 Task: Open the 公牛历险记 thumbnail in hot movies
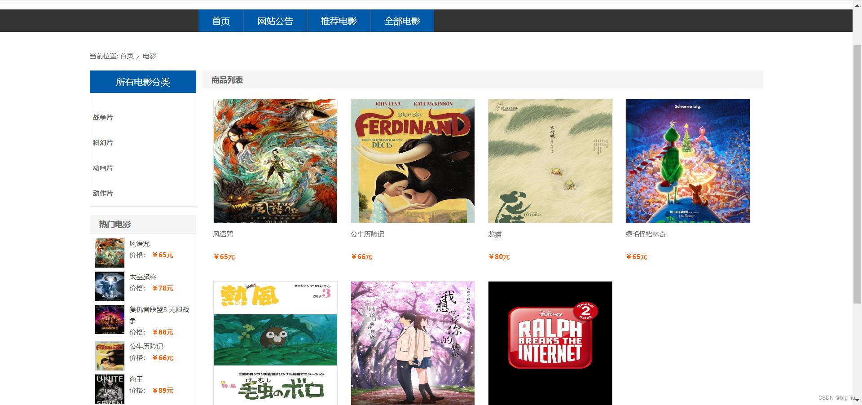[x=110, y=356]
